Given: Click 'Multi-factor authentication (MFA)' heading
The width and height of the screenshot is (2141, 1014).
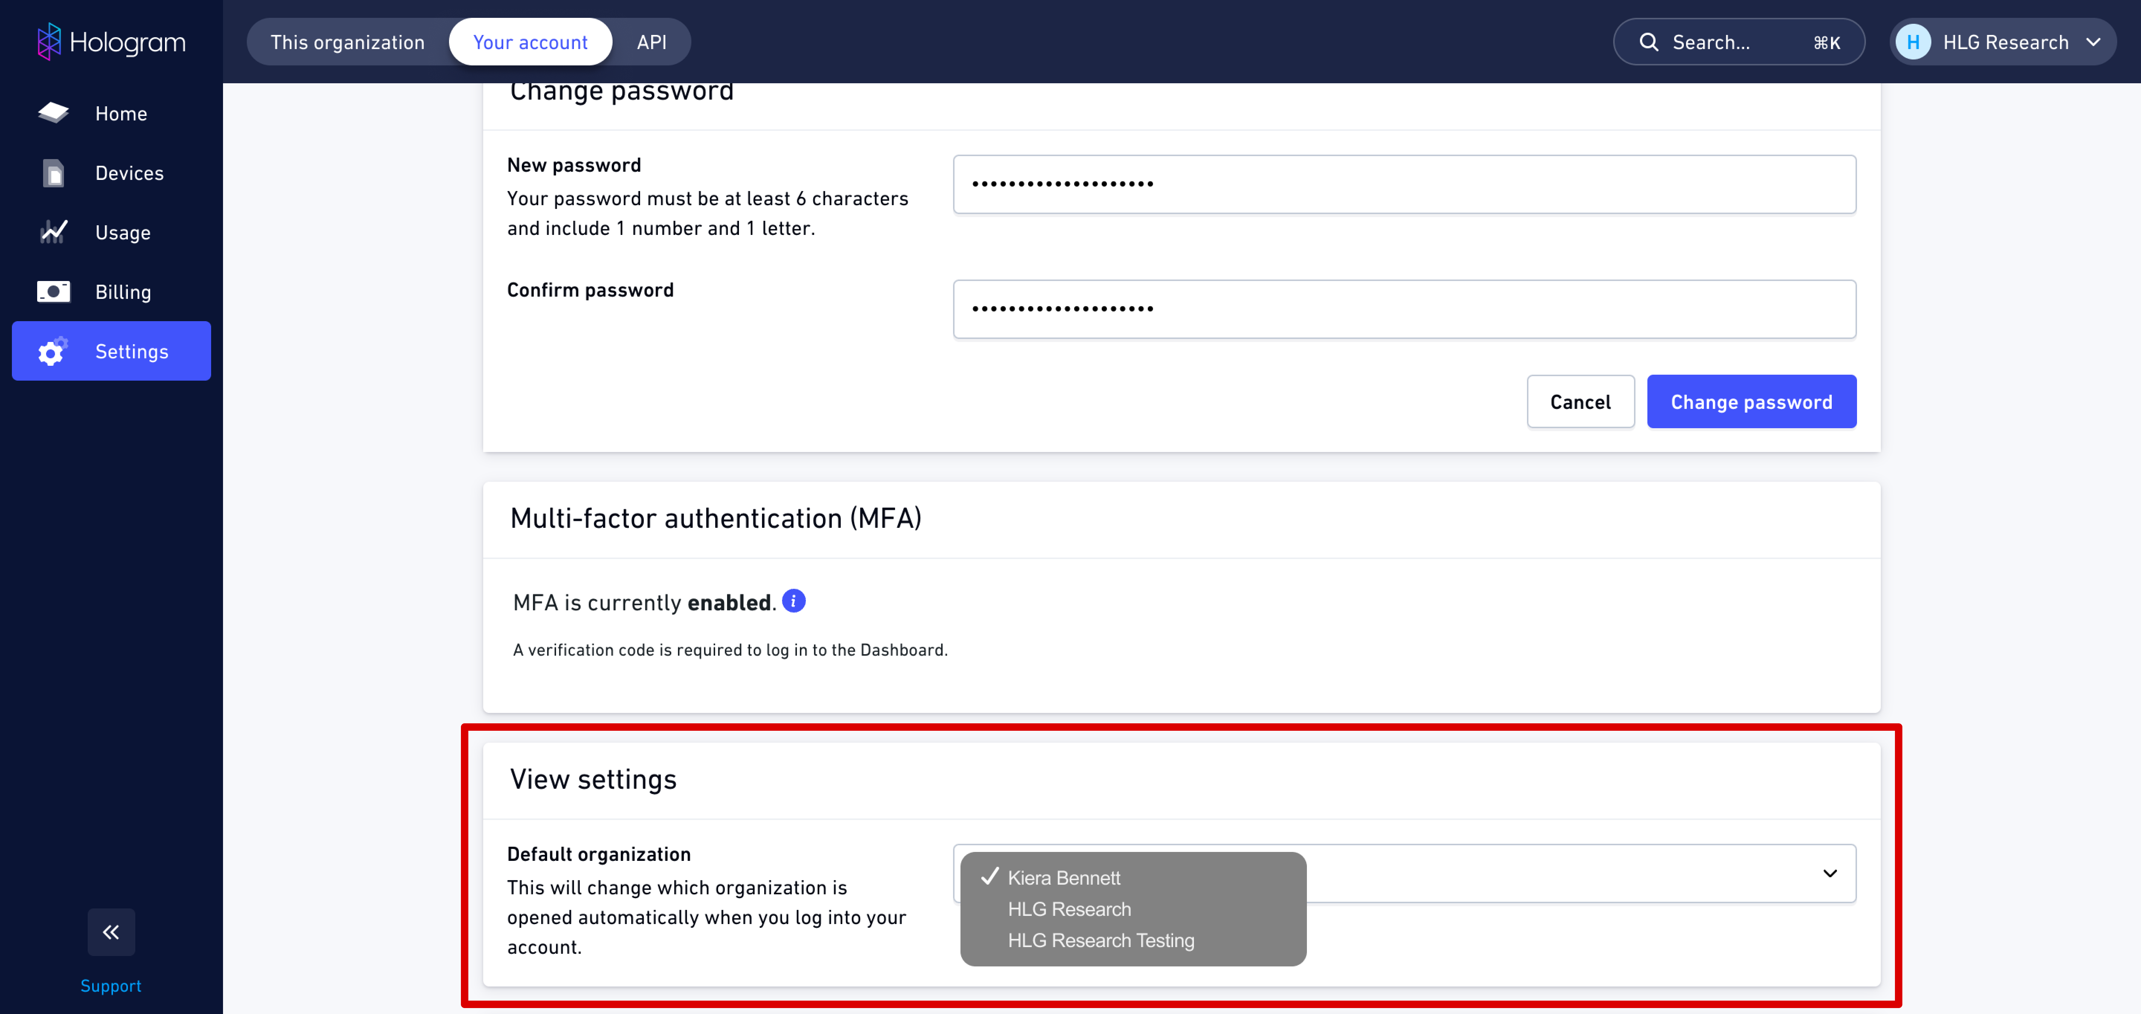Looking at the screenshot, I should tap(716, 518).
